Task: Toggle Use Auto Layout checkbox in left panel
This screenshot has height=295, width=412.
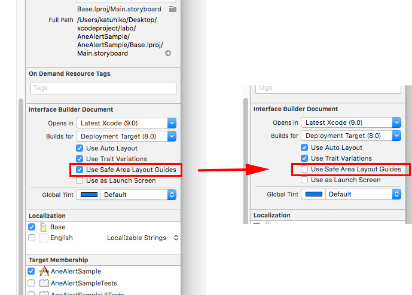Action: pos(80,148)
